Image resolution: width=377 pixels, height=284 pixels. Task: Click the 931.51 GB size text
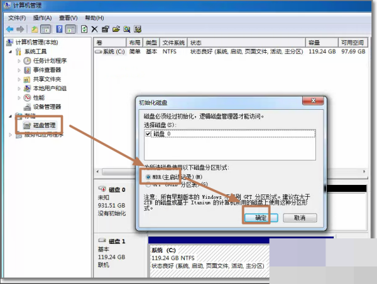[x=112, y=206]
